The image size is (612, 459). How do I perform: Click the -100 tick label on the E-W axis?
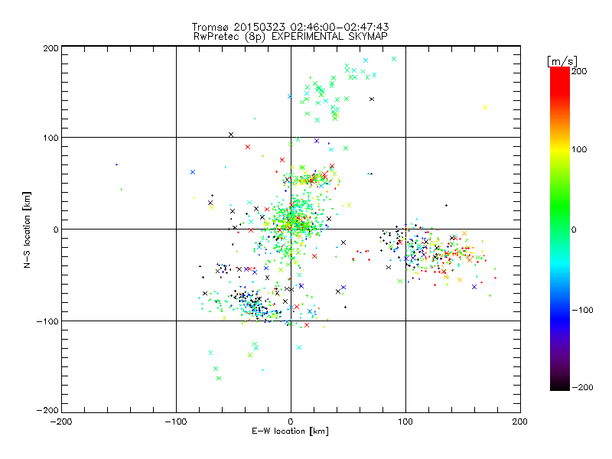coord(176,422)
